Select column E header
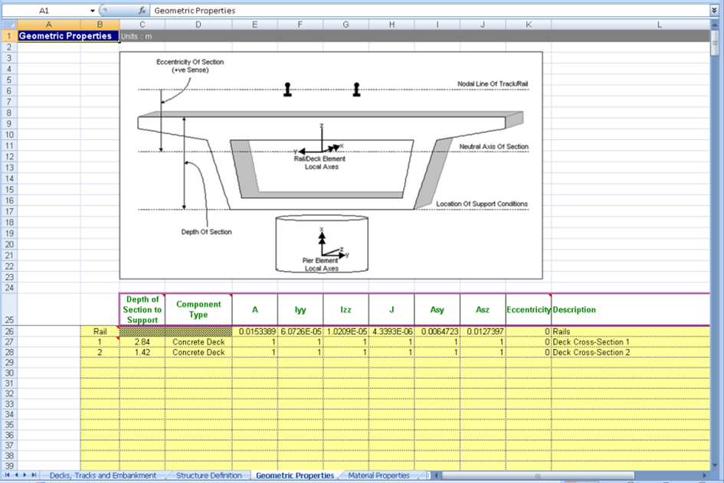The image size is (724, 483). pyautogui.click(x=254, y=25)
